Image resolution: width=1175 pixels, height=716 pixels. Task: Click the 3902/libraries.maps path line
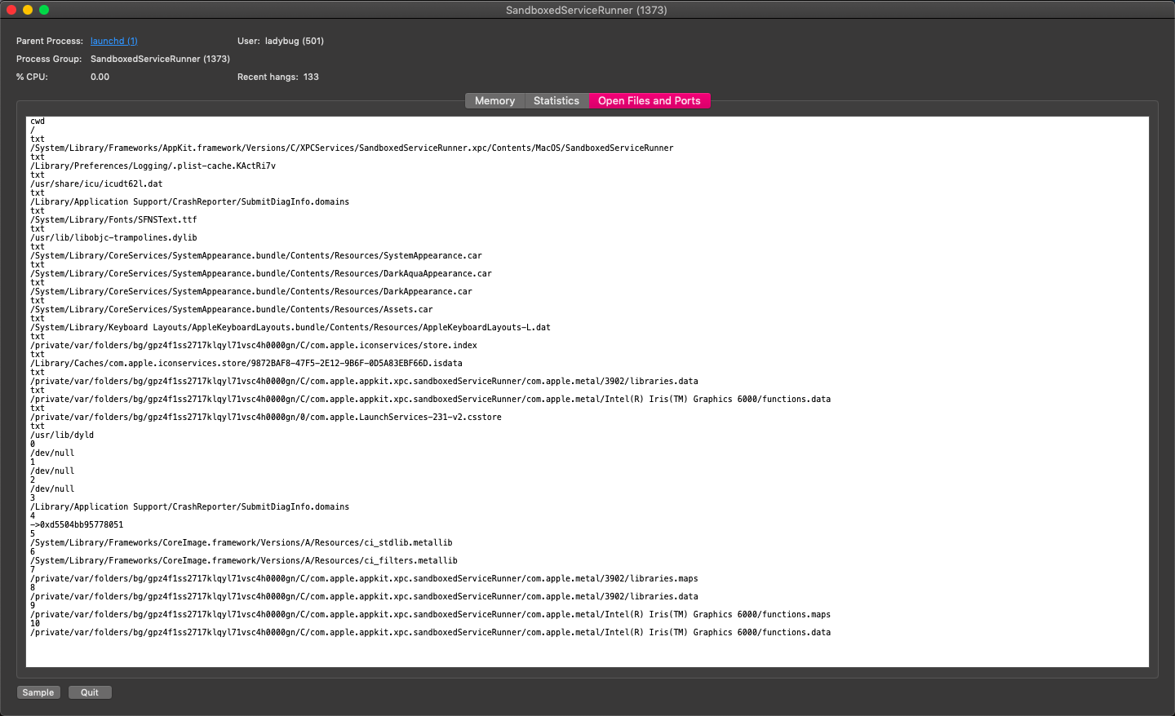(x=364, y=579)
